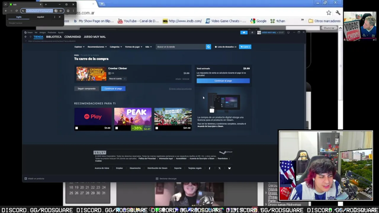379x213 pixels.
Task: Click the Steam logo in footer
Action: click(226, 152)
